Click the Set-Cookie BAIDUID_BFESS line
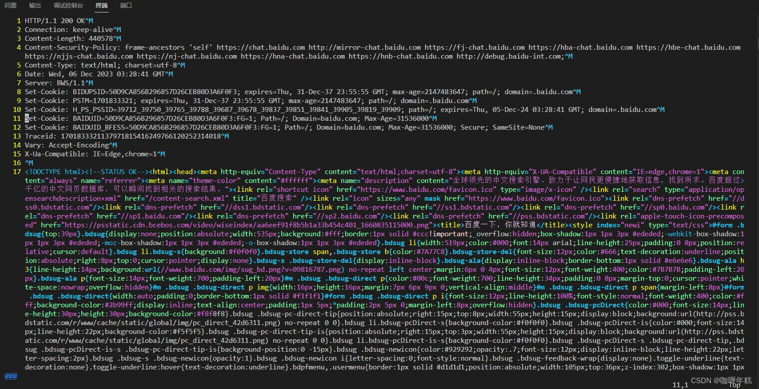The image size is (759, 389). click(x=289, y=127)
